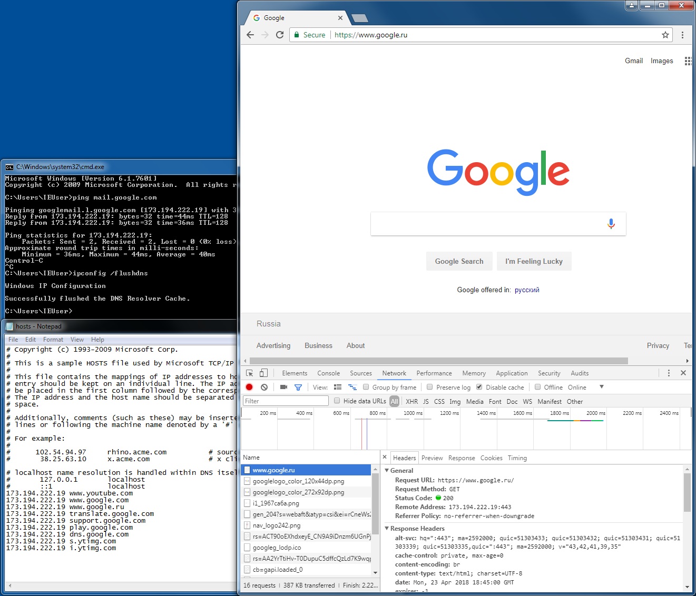The height and width of the screenshot is (596, 696).
Task: Click the request list scroll-down arrow
Action: pyautogui.click(x=375, y=573)
